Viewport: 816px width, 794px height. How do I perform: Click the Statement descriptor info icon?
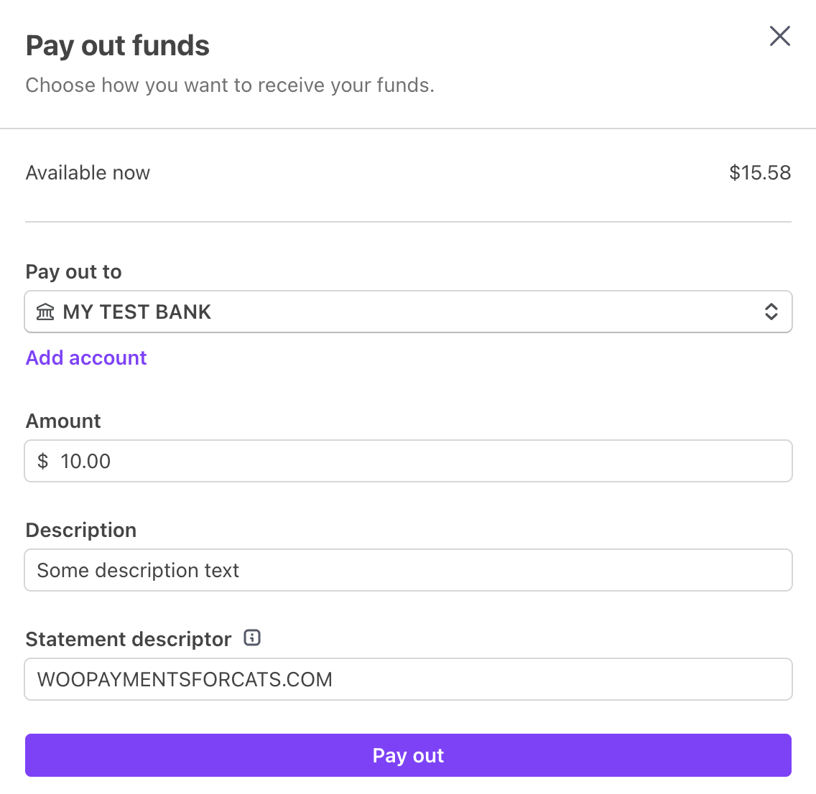point(252,637)
